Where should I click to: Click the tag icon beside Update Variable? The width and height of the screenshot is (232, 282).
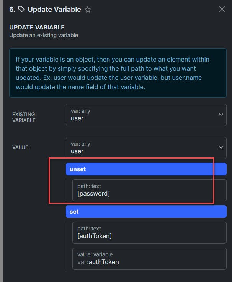coord(21,10)
